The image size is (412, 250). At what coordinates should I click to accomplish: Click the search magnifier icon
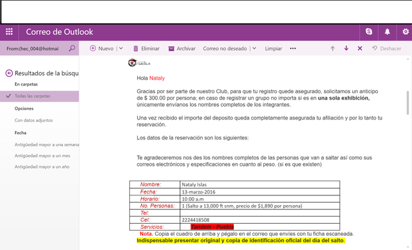point(72,48)
